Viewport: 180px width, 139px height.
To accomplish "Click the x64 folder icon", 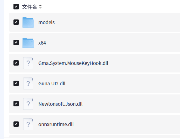I will point(28,43).
